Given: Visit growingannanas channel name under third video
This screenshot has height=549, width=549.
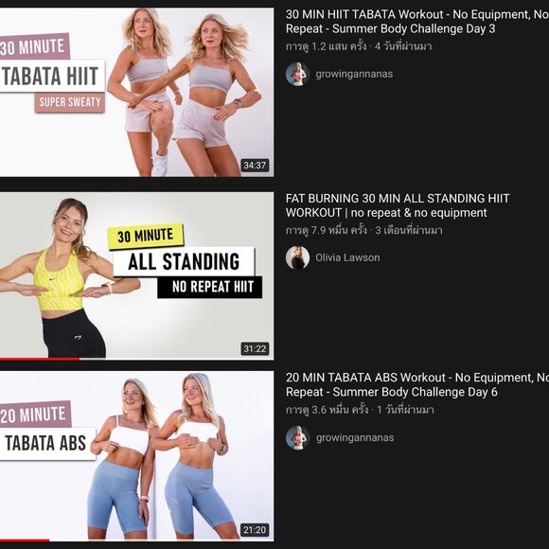Looking at the screenshot, I should pos(355,437).
